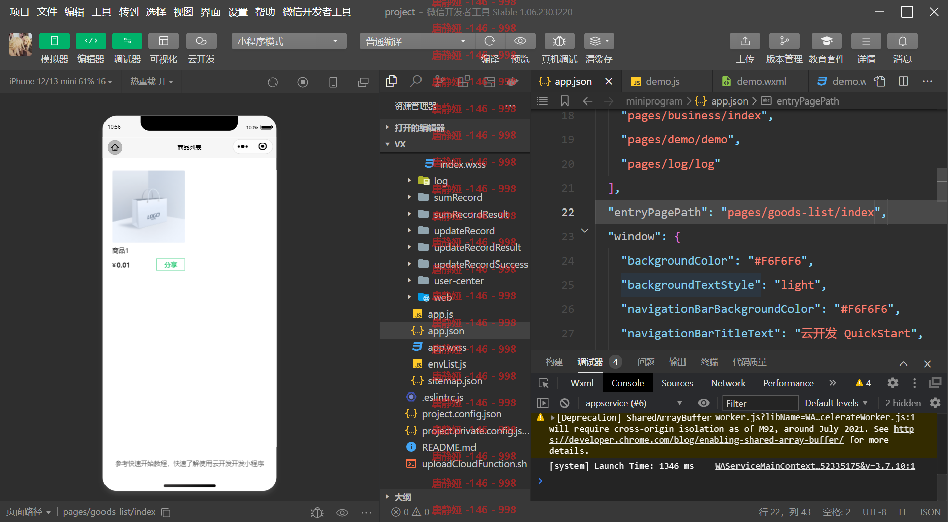948x522 pixels.
Task: Switch to the Console tab
Action: [627, 383]
